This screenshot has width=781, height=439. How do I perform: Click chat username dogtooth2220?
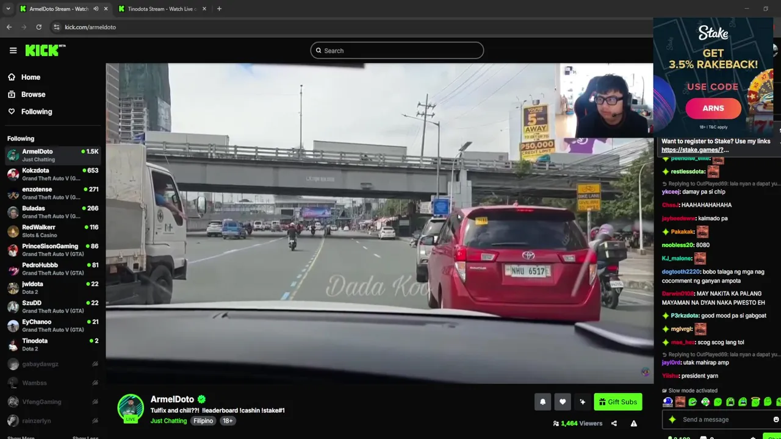pyautogui.click(x=681, y=272)
